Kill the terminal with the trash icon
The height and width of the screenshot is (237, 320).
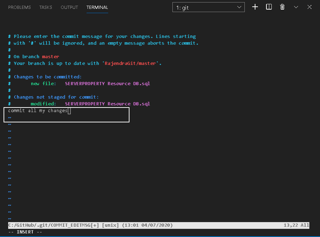tap(282, 7)
